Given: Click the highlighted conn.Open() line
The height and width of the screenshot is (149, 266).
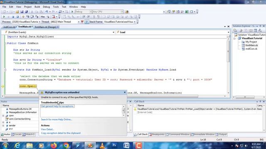Looking at the screenshot, I should pos(28,87).
